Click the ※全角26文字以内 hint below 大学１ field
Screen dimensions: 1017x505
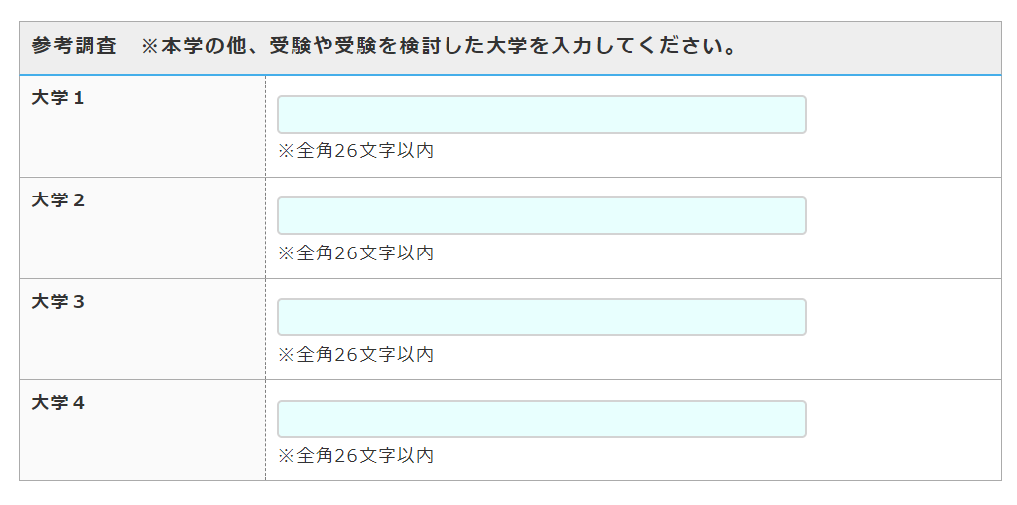click(355, 151)
